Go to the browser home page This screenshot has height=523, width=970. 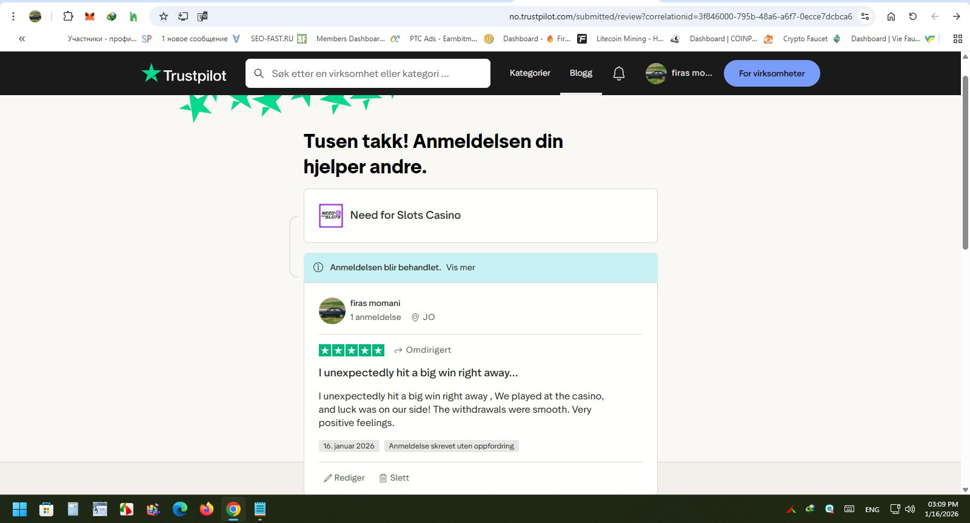[x=891, y=16]
